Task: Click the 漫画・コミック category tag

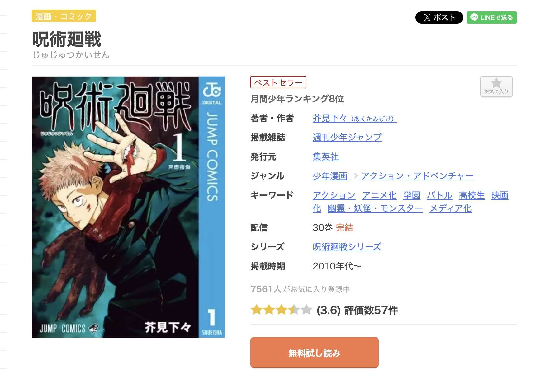Action: point(64,16)
